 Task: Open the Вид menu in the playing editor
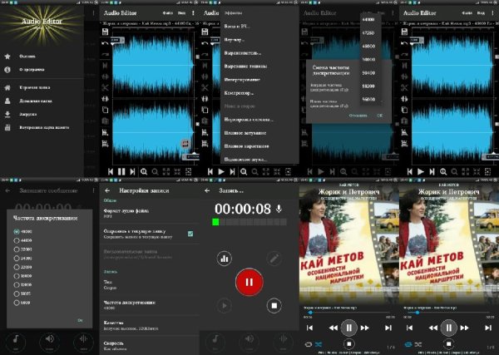(181, 13)
